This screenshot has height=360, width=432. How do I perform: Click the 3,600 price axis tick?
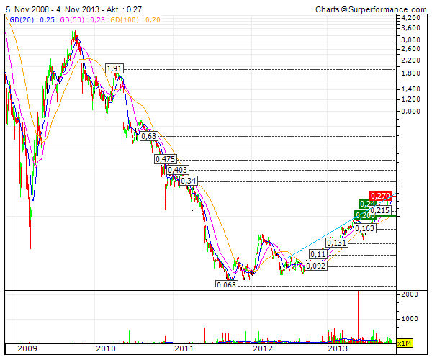tap(410, 28)
